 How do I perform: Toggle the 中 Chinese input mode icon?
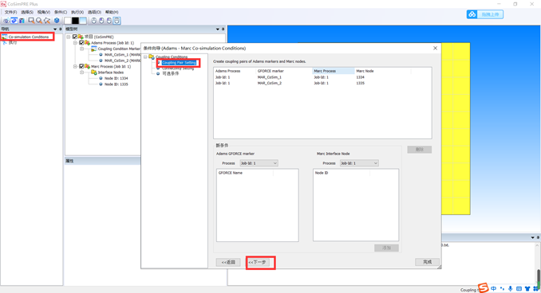[494, 288]
